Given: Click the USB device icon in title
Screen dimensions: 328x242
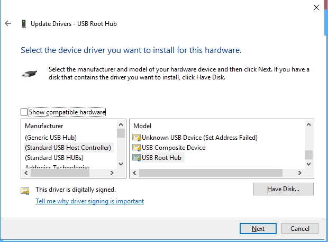Looking at the screenshot, I should pos(23,24).
